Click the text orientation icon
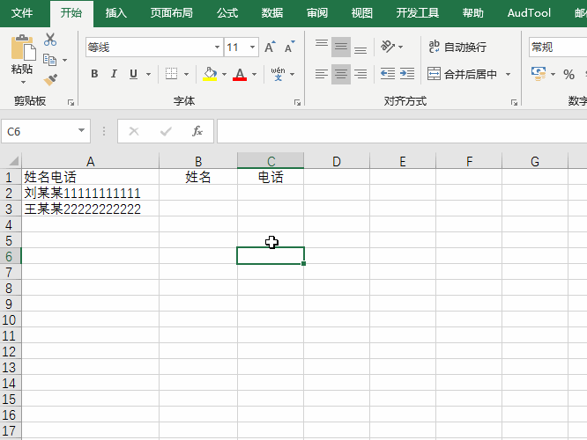The image size is (587, 440). coord(388,47)
